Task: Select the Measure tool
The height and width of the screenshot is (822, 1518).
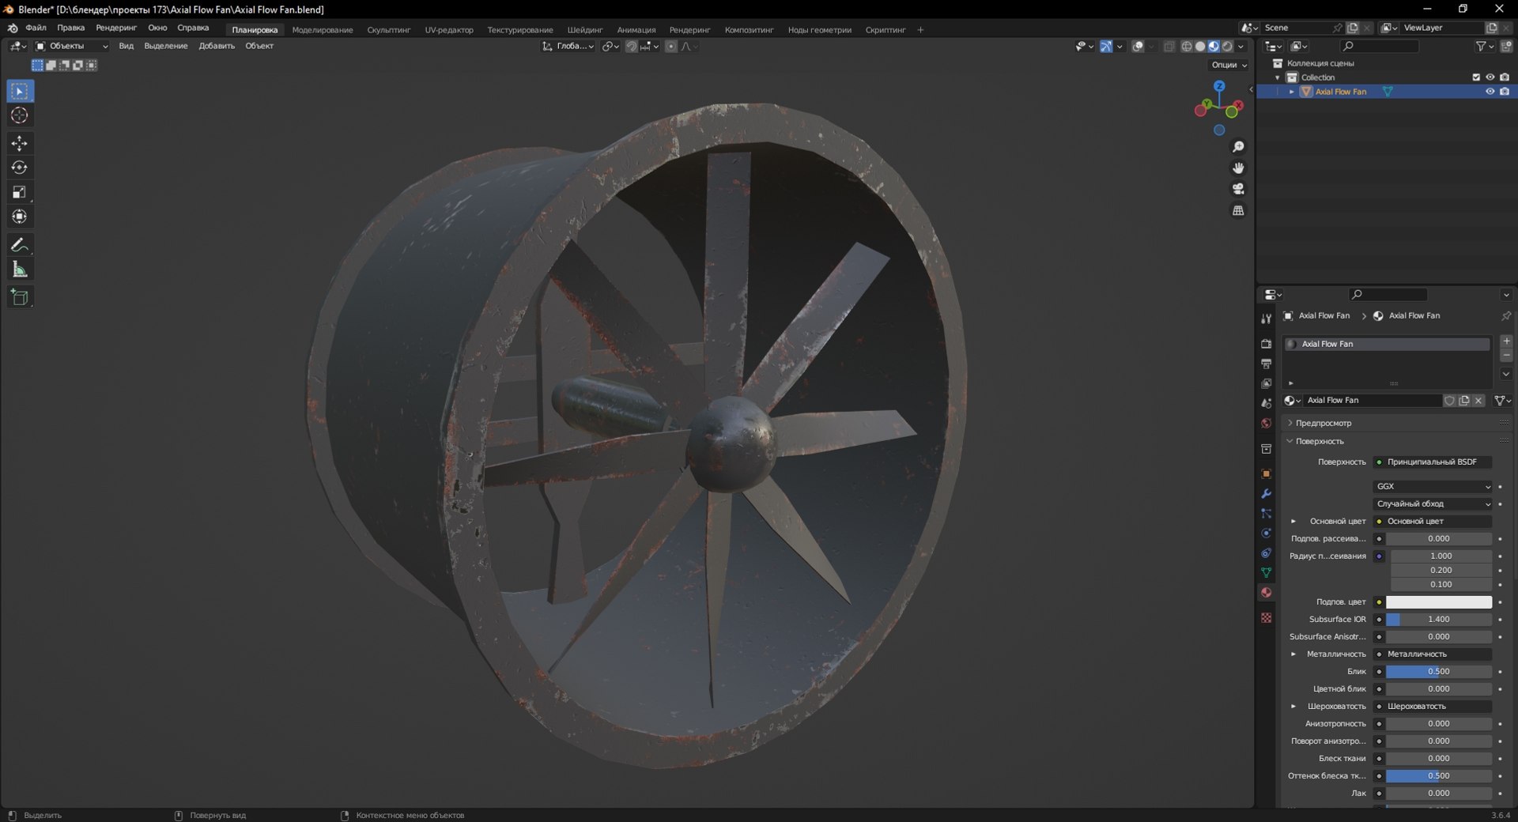Action: 20,270
